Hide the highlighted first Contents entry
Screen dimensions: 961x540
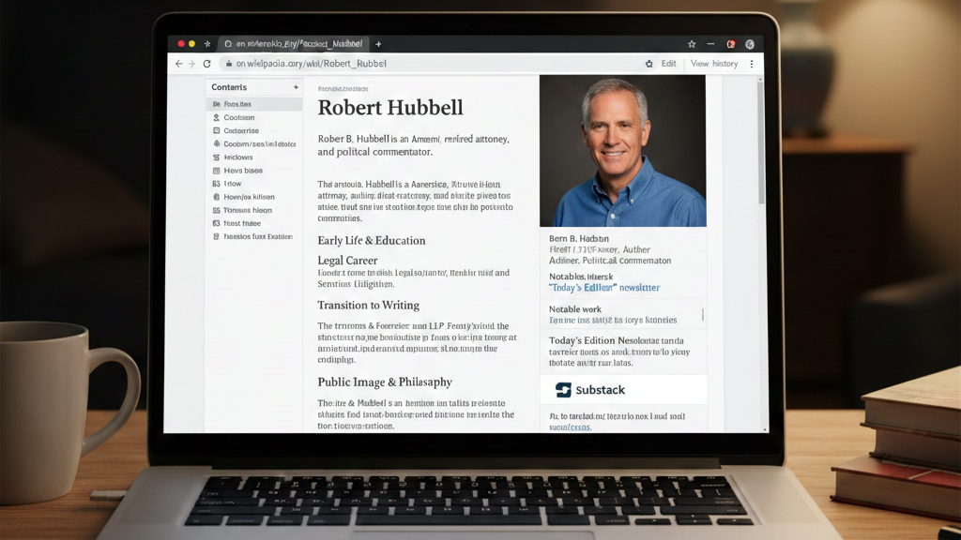coord(236,104)
